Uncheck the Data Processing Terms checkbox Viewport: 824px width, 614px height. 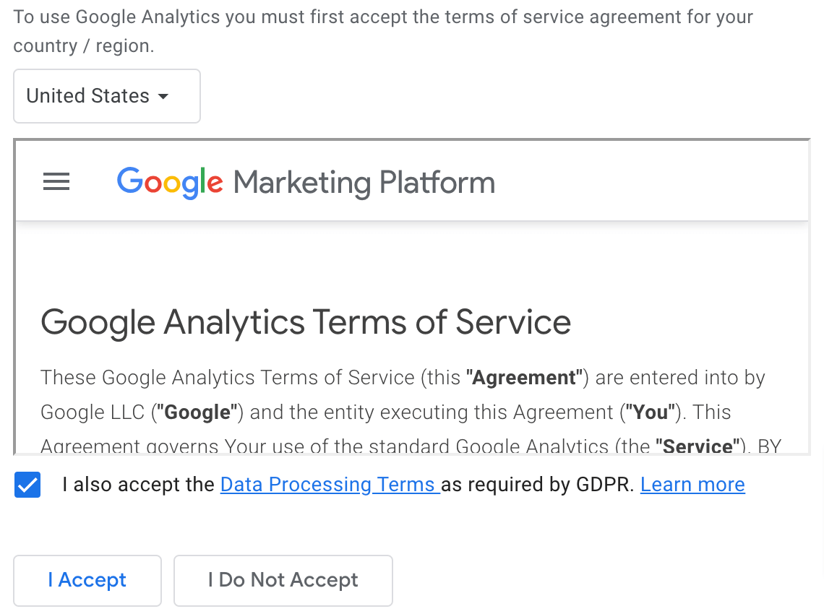pyautogui.click(x=27, y=484)
